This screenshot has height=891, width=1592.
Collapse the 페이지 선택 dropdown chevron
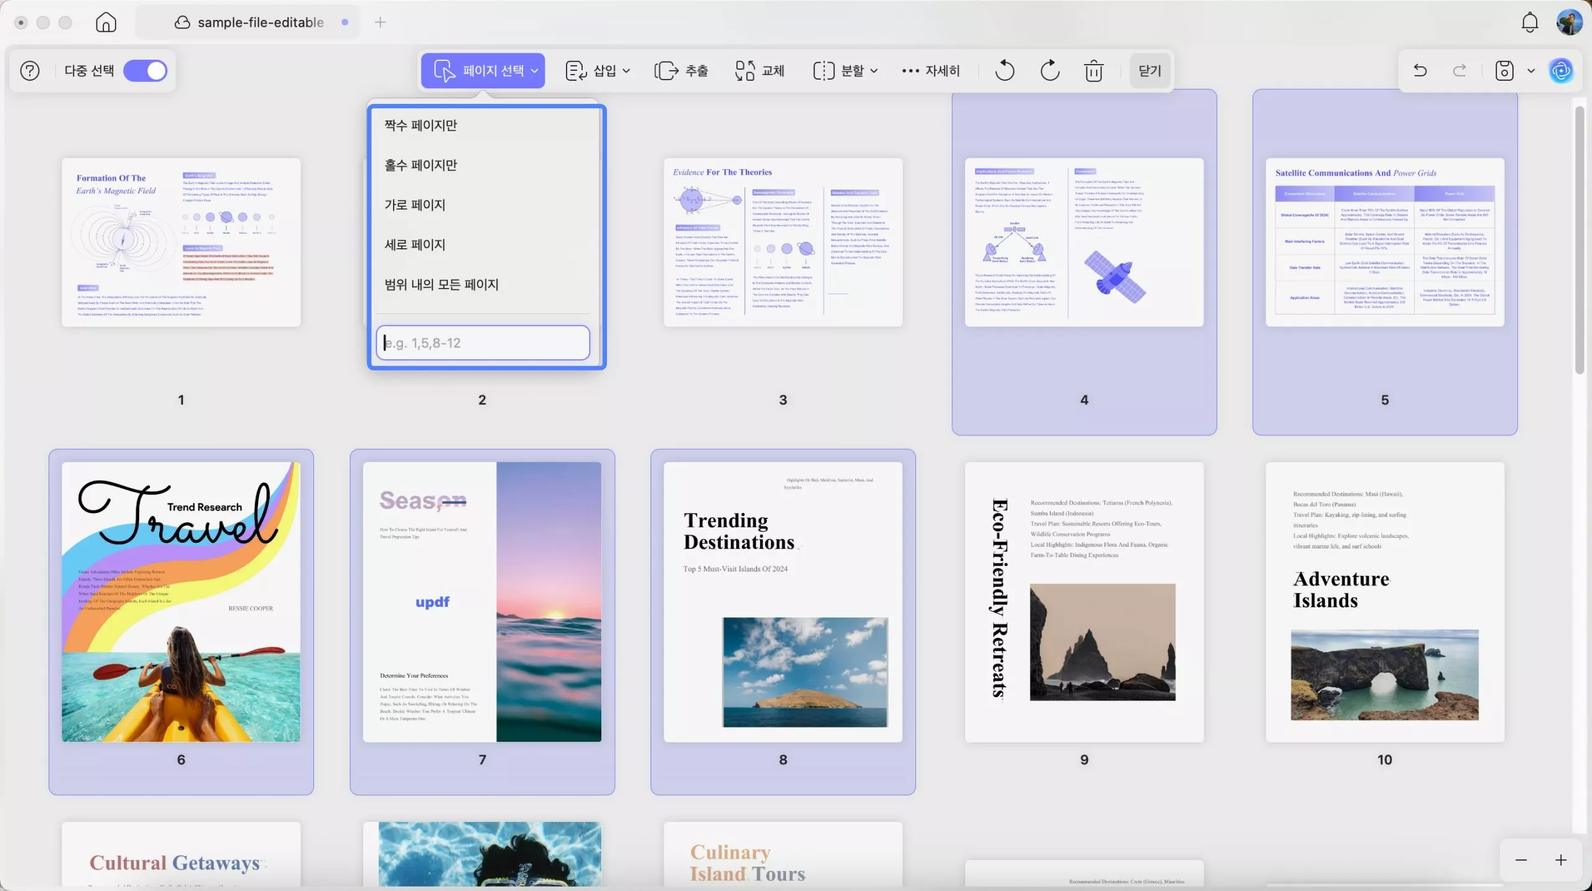pyautogui.click(x=535, y=71)
